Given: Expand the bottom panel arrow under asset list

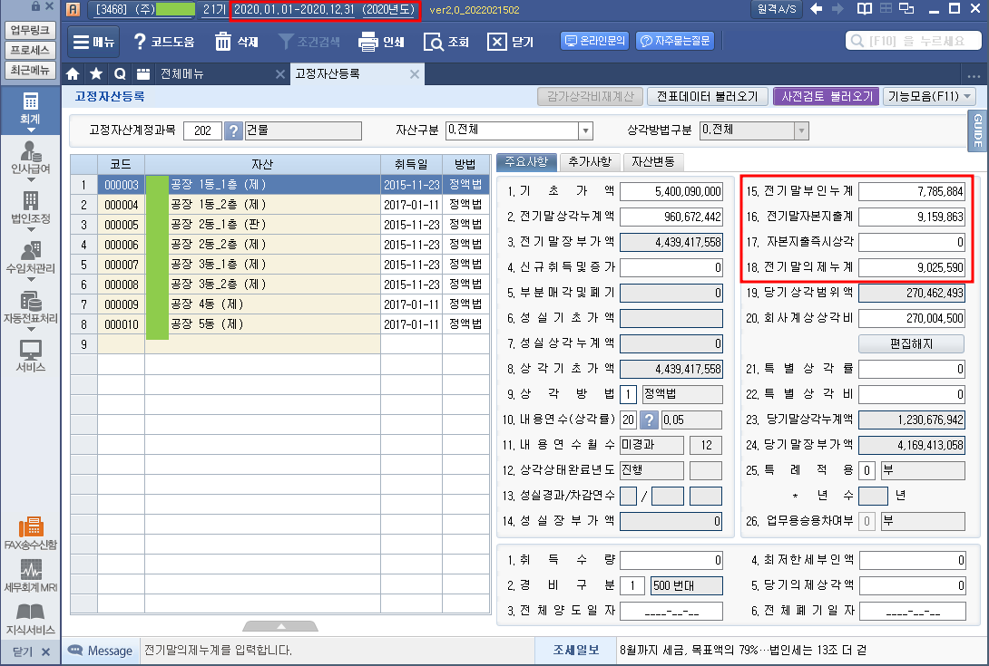Looking at the screenshot, I should [x=280, y=626].
